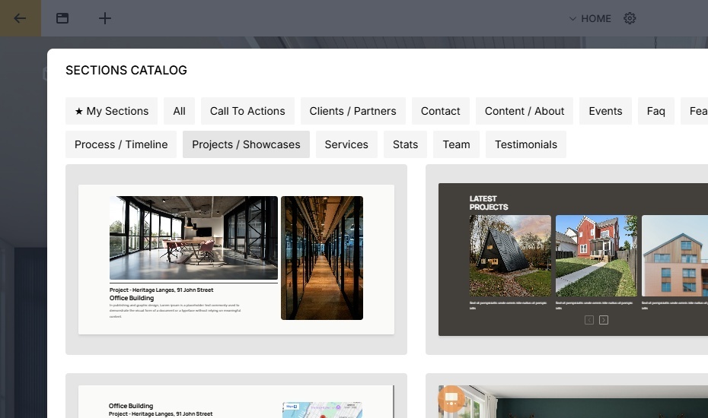The width and height of the screenshot is (708, 418).
Task: Select the Testimonials category
Action: (525, 144)
